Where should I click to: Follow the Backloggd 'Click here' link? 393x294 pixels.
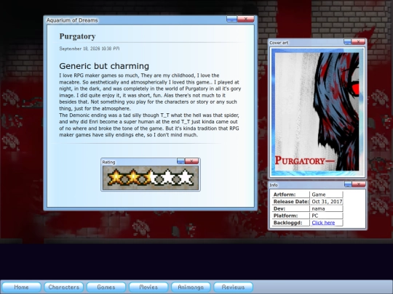point(323,223)
